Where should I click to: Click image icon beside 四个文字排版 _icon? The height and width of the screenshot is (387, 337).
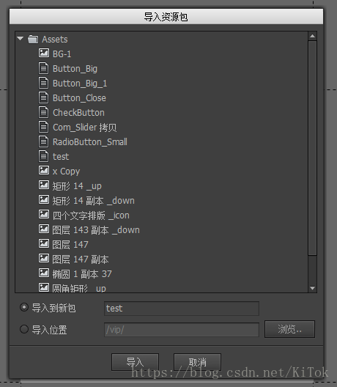[44, 214]
